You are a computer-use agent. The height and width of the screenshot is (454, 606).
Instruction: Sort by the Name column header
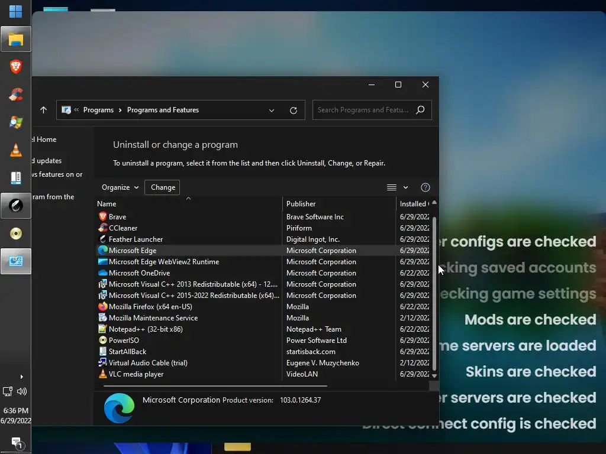(x=189, y=203)
